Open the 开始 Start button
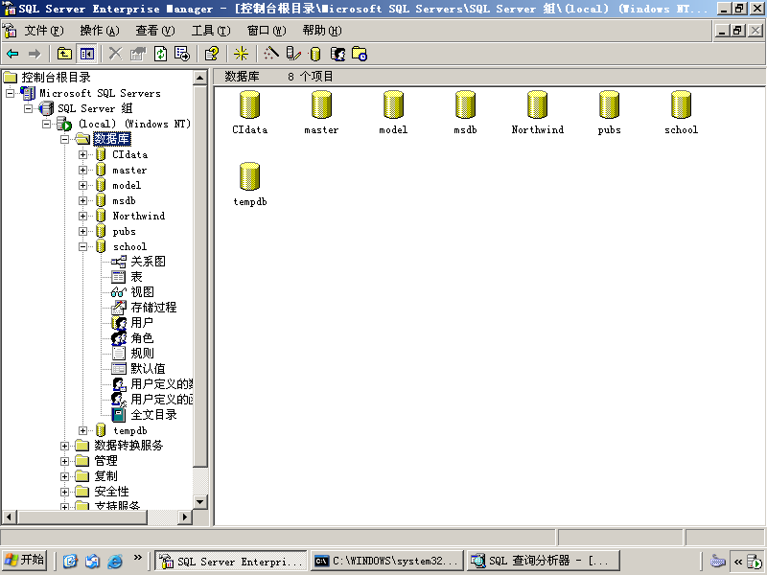The image size is (767, 575). (24, 561)
